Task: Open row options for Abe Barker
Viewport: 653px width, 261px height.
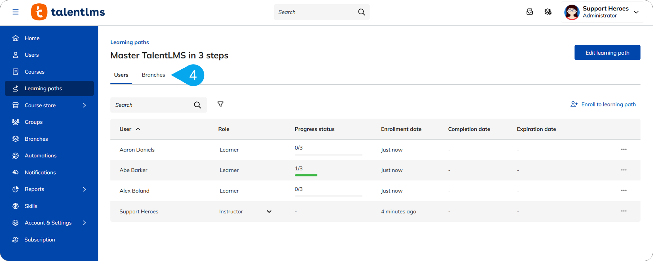Action: pos(623,170)
